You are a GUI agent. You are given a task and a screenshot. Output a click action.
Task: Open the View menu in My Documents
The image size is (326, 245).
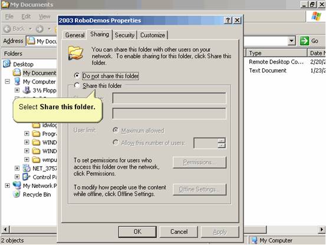[x=44, y=16]
